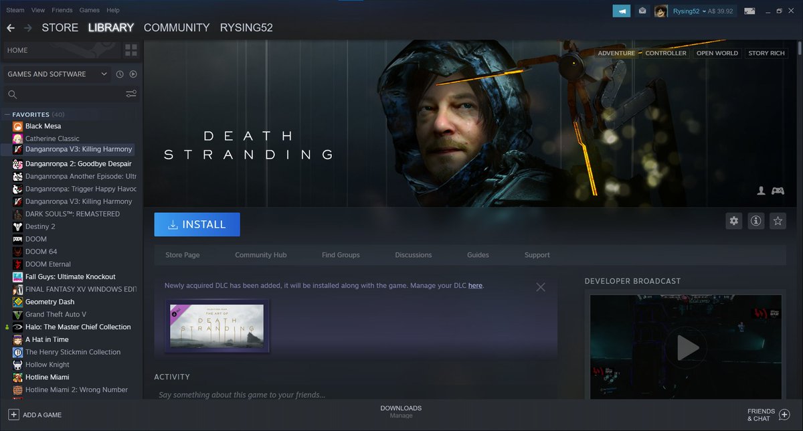Show recent activity clock filter
The image size is (803, 431).
120,74
